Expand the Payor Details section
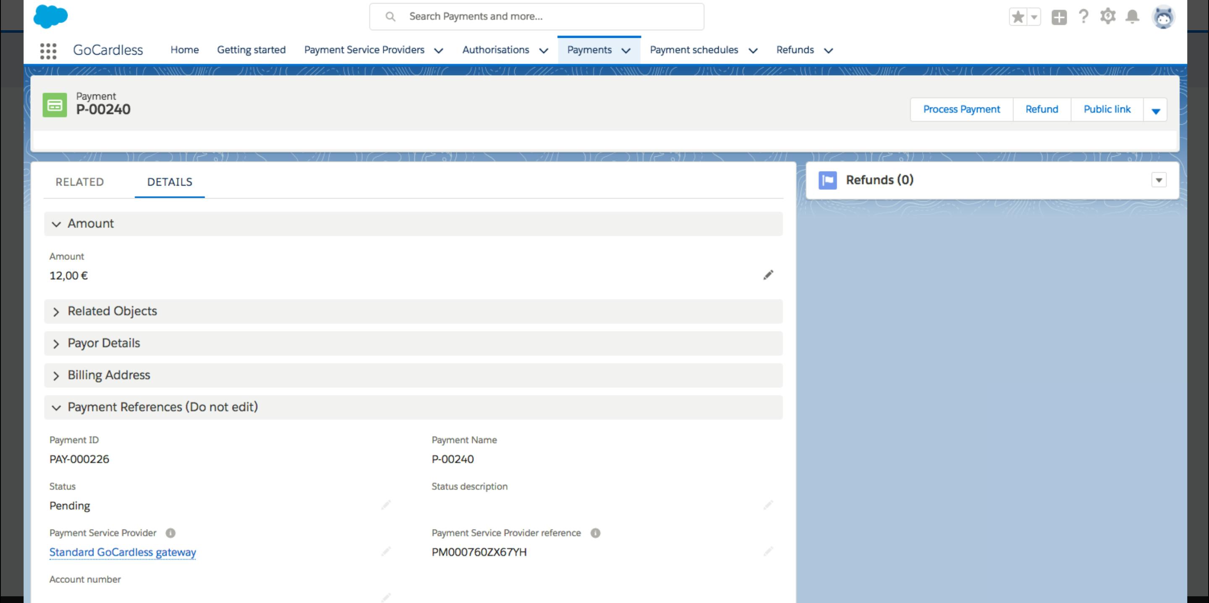The image size is (1209, 603). [104, 343]
